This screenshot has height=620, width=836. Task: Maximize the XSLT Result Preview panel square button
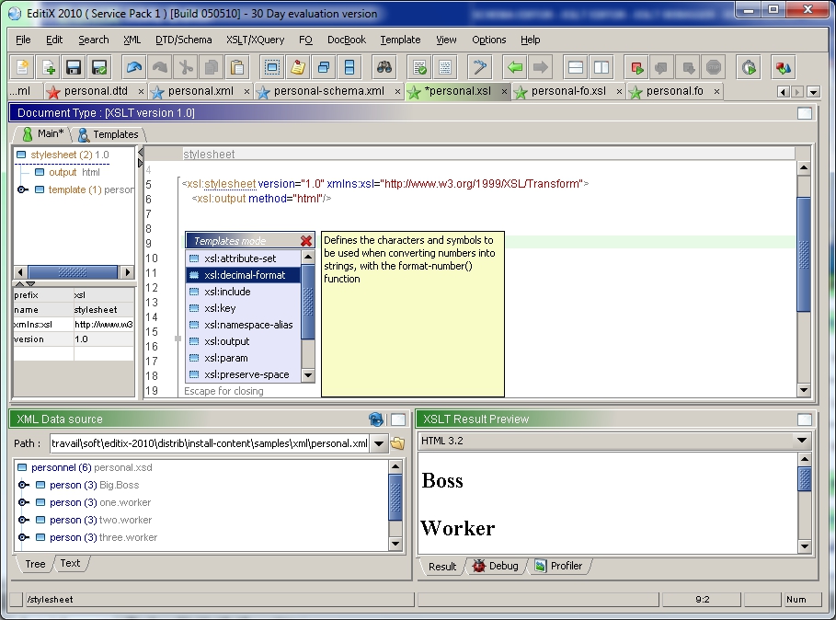[x=805, y=419]
